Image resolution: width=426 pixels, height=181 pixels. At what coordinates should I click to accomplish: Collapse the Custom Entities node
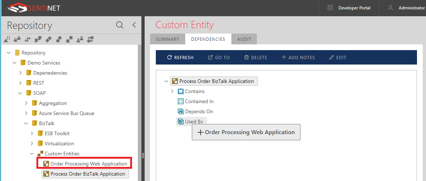(32, 154)
